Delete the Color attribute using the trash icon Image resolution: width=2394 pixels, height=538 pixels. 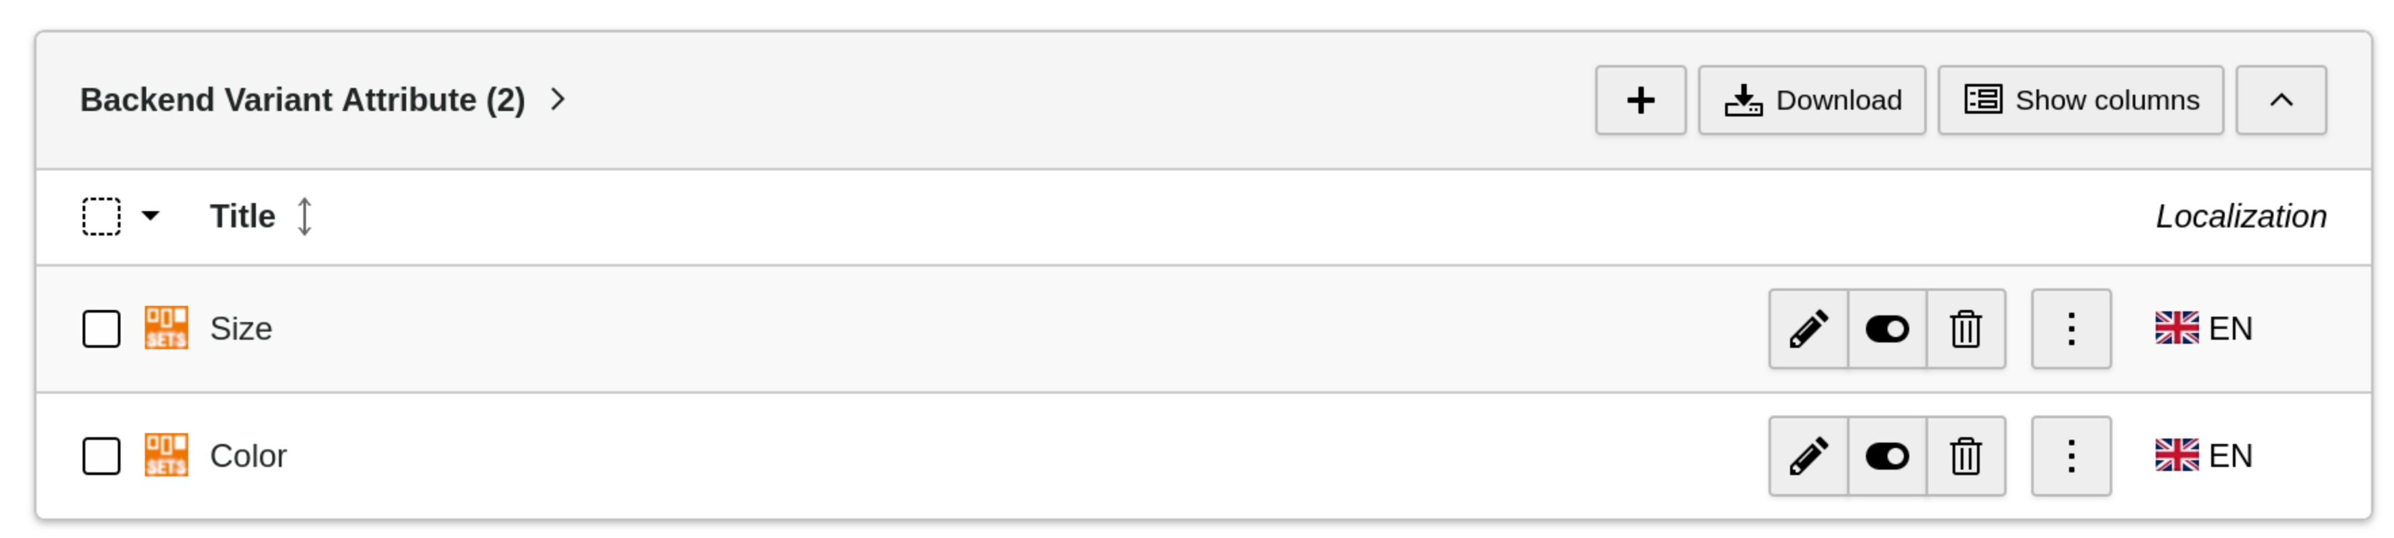(1965, 455)
